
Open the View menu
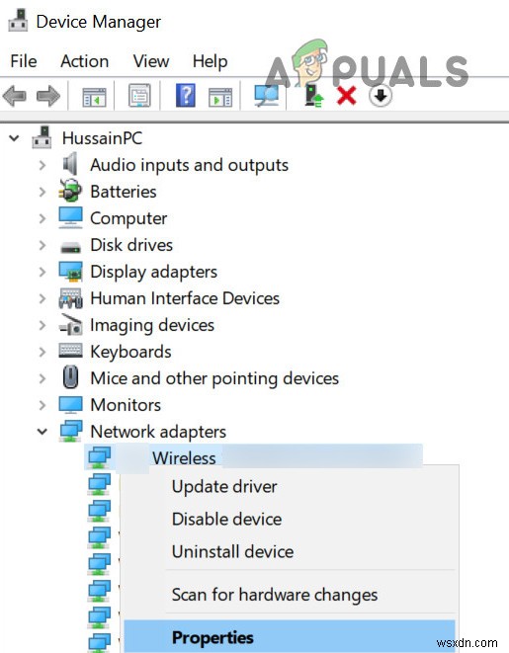coord(151,61)
